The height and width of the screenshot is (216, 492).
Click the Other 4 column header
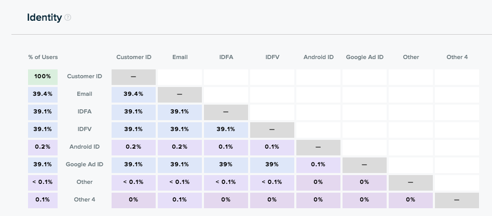457,57
